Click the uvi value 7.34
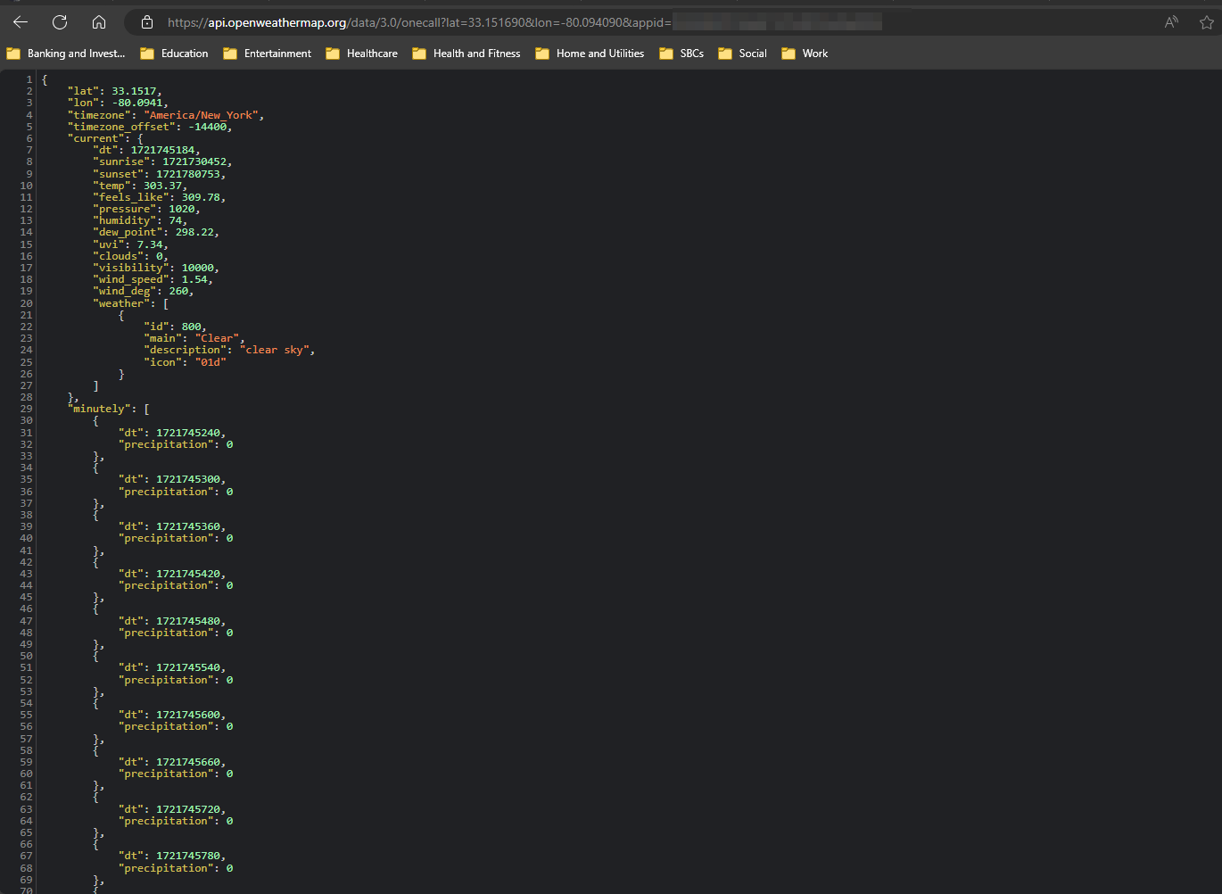 coord(150,244)
